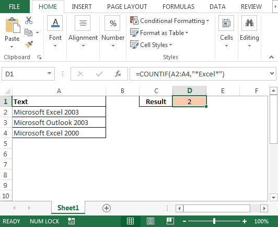Viewport: 278px width, 227px height.
Task: Switch to the FORMULAS tab
Action: (178, 7)
